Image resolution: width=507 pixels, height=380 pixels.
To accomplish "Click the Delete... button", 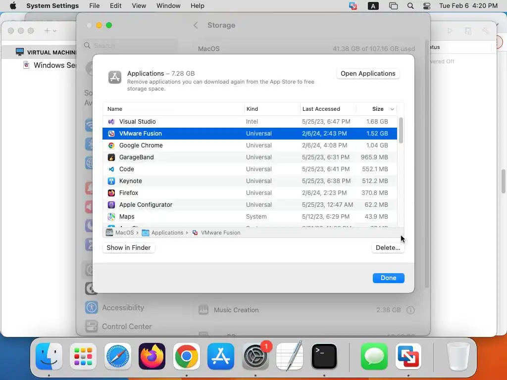I will (x=388, y=248).
